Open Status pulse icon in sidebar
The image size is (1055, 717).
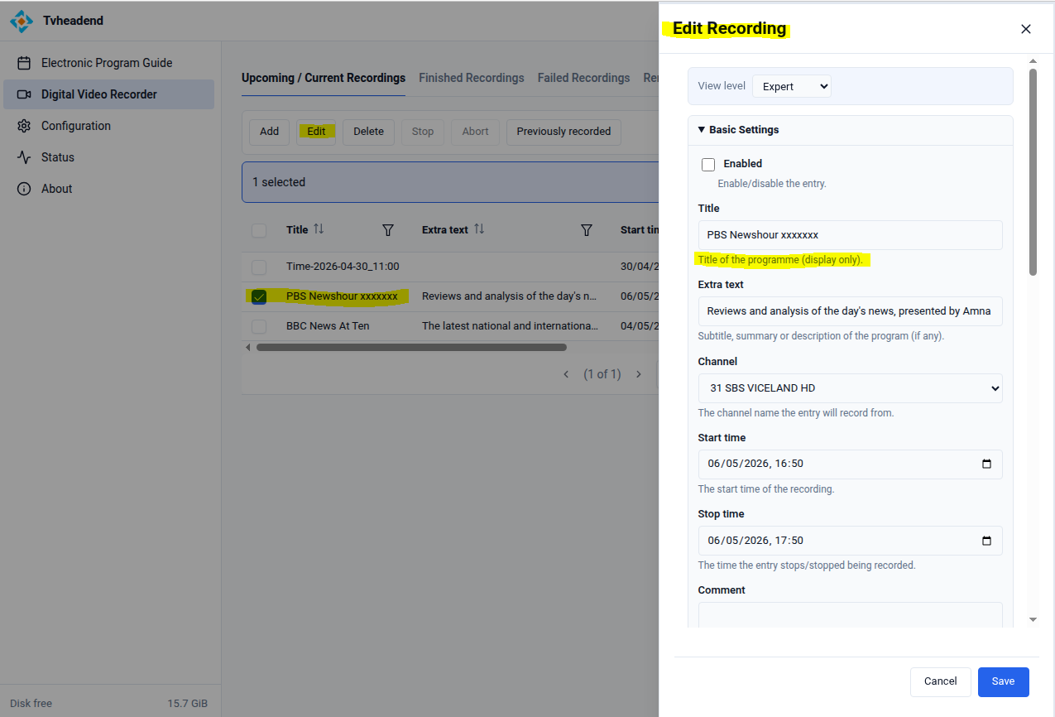click(24, 157)
